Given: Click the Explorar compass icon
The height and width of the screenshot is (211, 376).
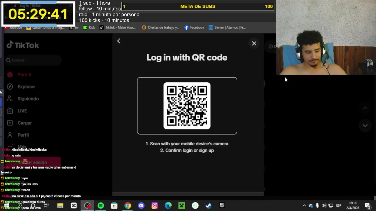Looking at the screenshot, I should [10, 86].
